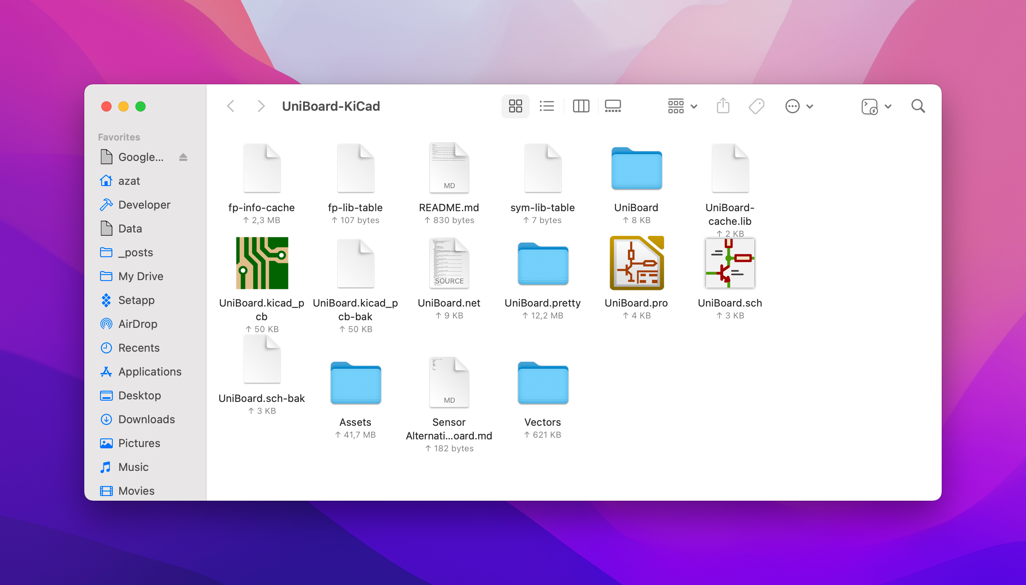Open AirDrop in the sidebar
The width and height of the screenshot is (1026, 585).
(138, 324)
